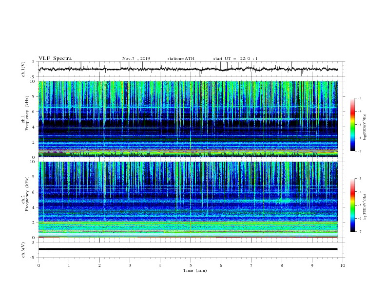Viewport: 386px width, 298px height.
Task: Click time-axis tick label "7"
Action: [x=251, y=265]
